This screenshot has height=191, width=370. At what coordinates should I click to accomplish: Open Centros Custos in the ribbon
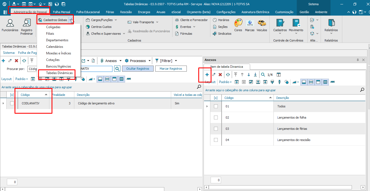[99, 27]
